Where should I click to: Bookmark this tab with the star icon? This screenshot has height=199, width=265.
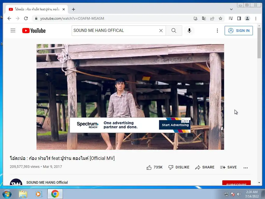pyautogui.click(x=220, y=18)
